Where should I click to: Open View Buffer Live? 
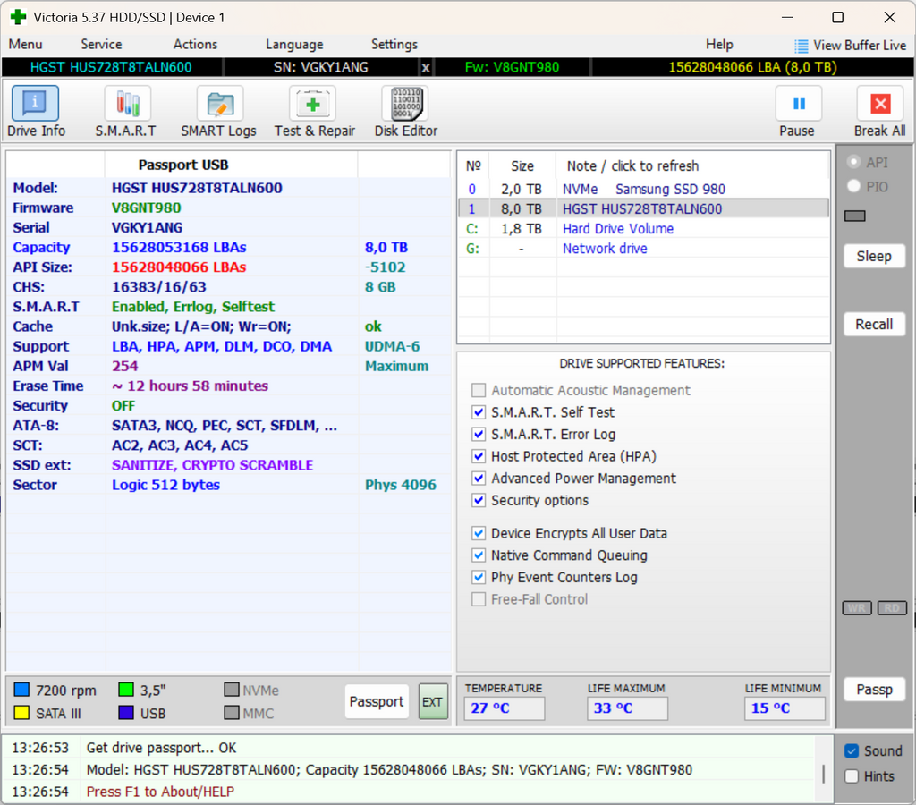point(851,45)
